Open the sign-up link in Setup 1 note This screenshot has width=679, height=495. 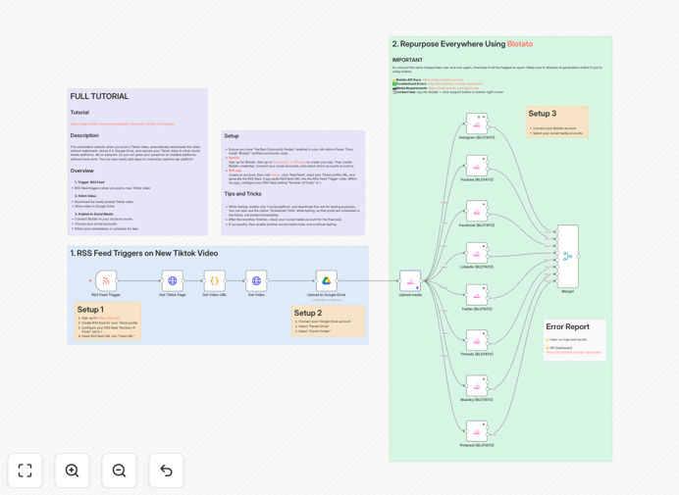109,318
